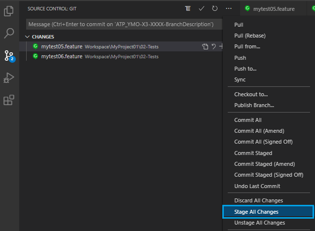Open the Run and Debug view
This screenshot has width=315, height=231.
tap(9, 78)
